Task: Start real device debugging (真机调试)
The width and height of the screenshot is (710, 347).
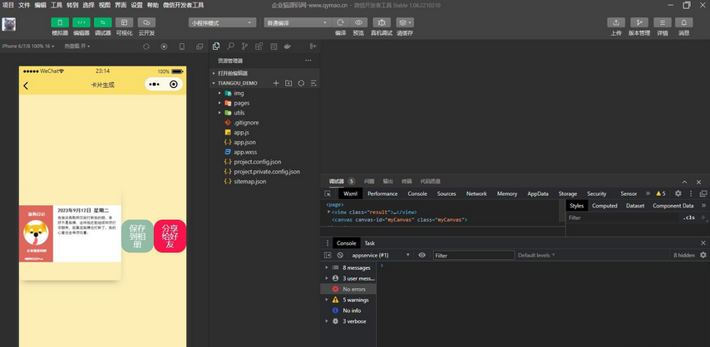Action: [382, 22]
